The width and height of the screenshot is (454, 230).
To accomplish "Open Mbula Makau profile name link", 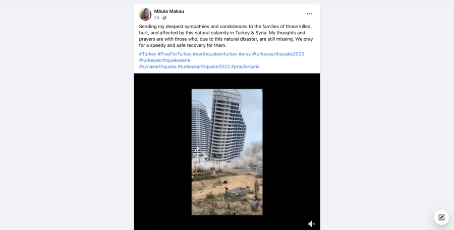I will pos(169,11).
